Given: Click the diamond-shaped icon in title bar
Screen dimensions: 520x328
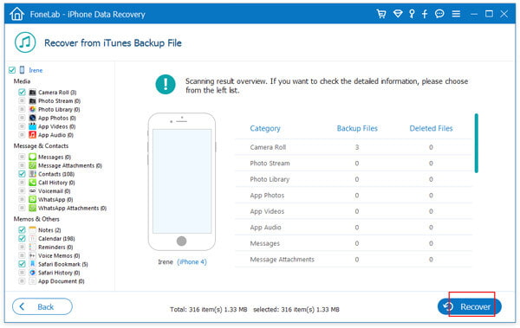Looking at the screenshot, I should coord(398,14).
